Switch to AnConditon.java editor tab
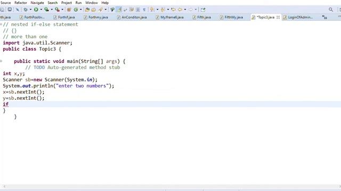This screenshot has width=341, height=191. pos(132,17)
